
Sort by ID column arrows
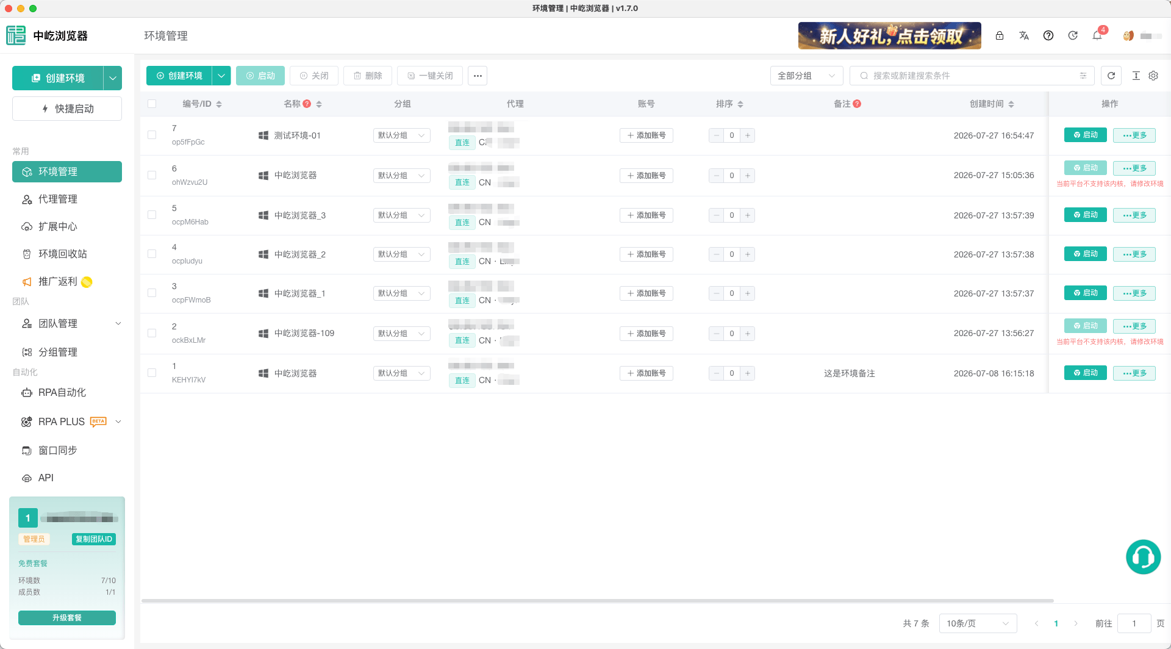click(219, 104)
